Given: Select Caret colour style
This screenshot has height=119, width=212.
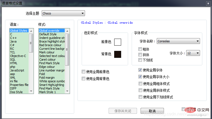Looking at the screenshot, I should 52,59.
